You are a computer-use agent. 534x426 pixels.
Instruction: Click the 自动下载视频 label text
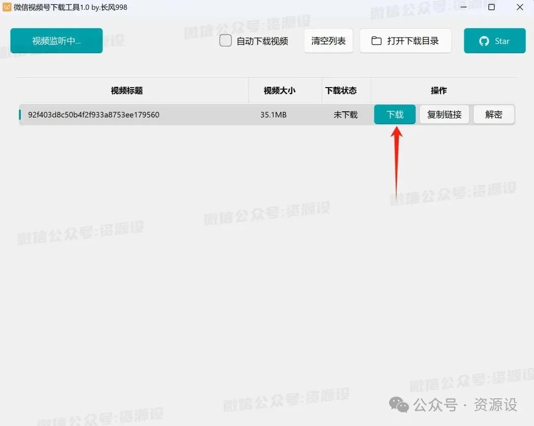coord(262,41)
